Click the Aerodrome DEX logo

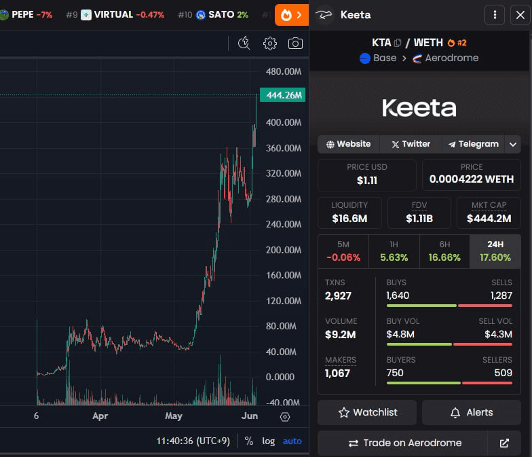tap(417, 58)
